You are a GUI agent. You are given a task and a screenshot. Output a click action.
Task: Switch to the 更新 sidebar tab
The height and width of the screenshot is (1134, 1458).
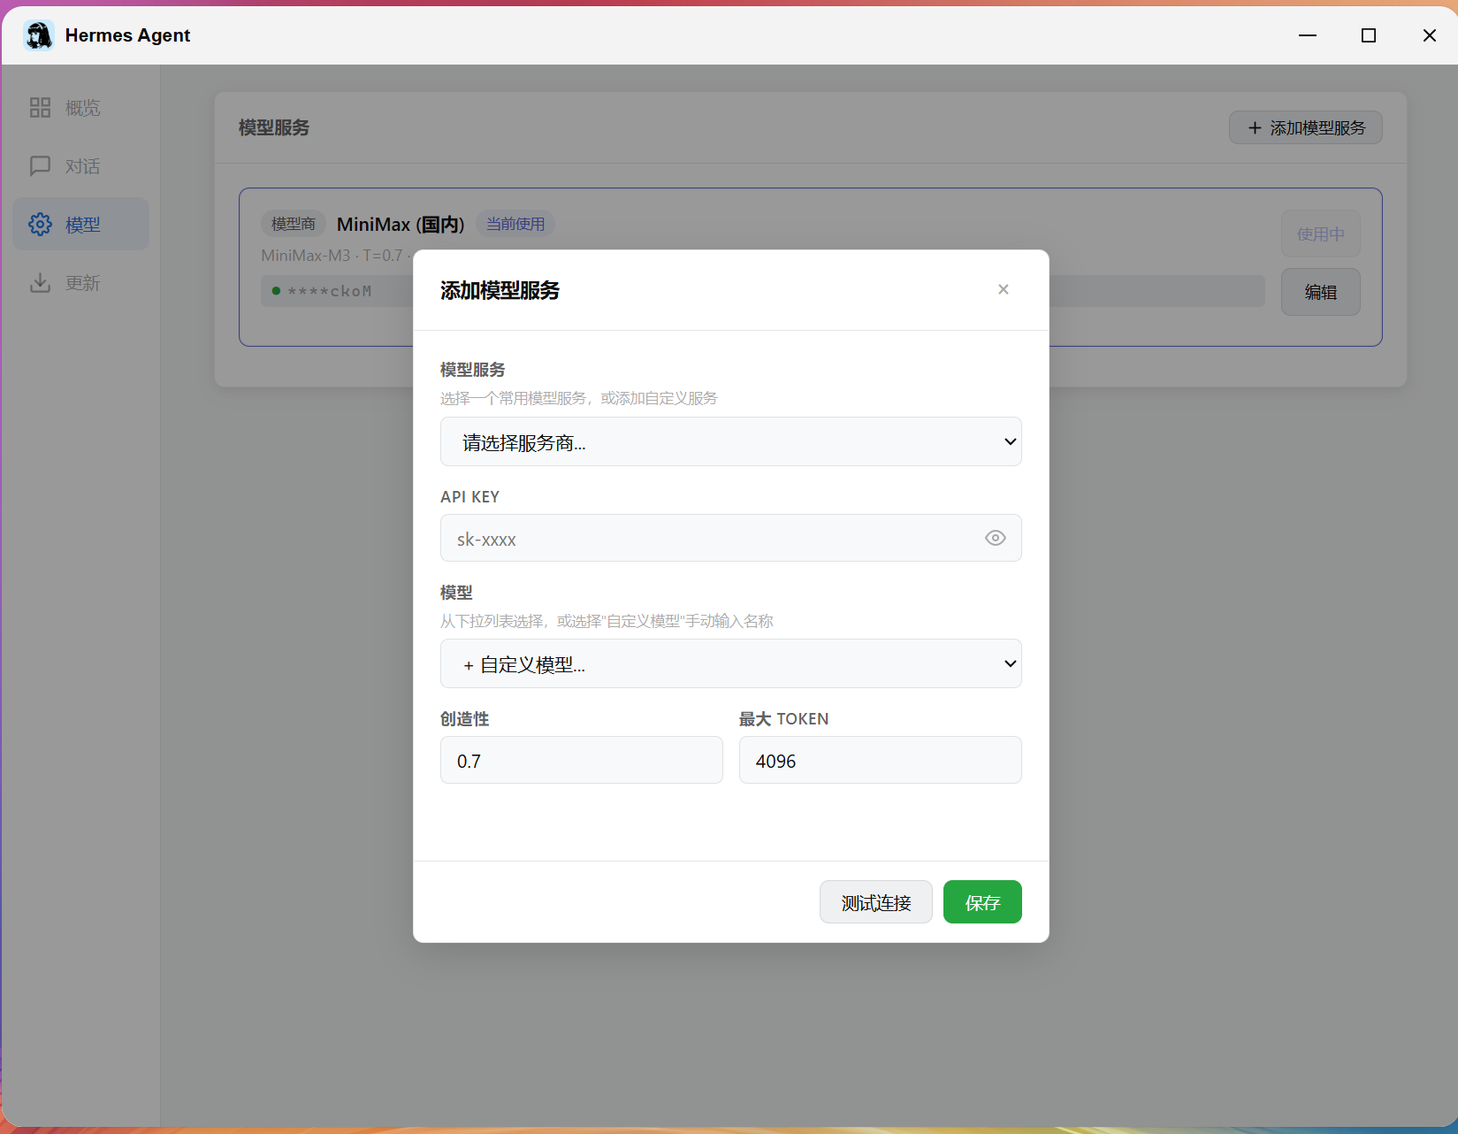[80, 283]
